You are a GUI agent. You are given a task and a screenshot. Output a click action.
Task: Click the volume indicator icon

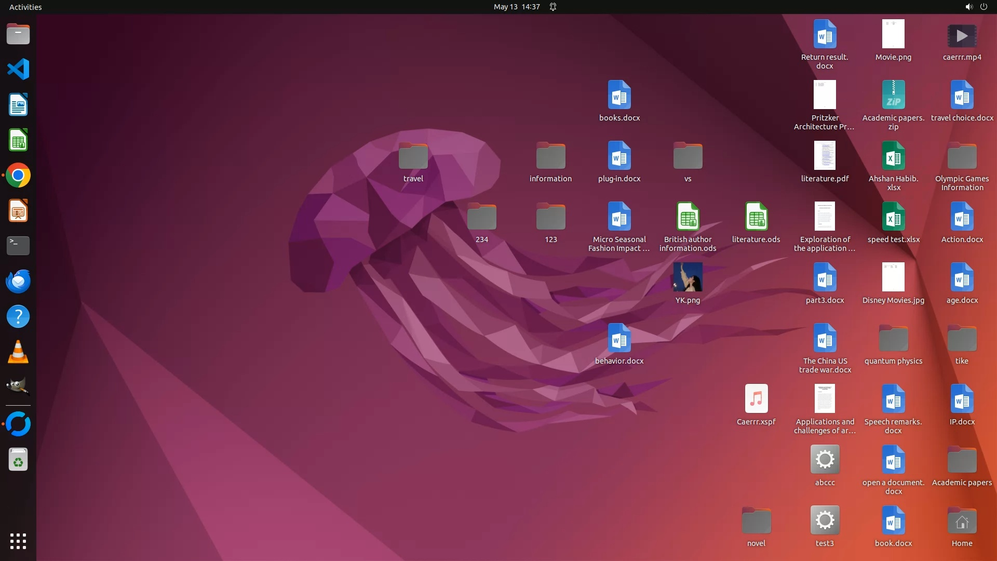click(x=968, y=7)
